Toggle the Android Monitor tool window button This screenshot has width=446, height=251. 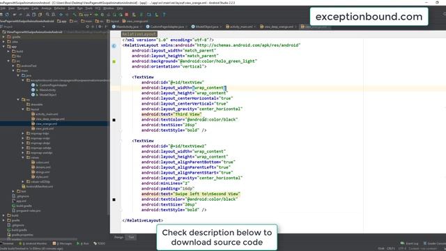tap(33, 243)
